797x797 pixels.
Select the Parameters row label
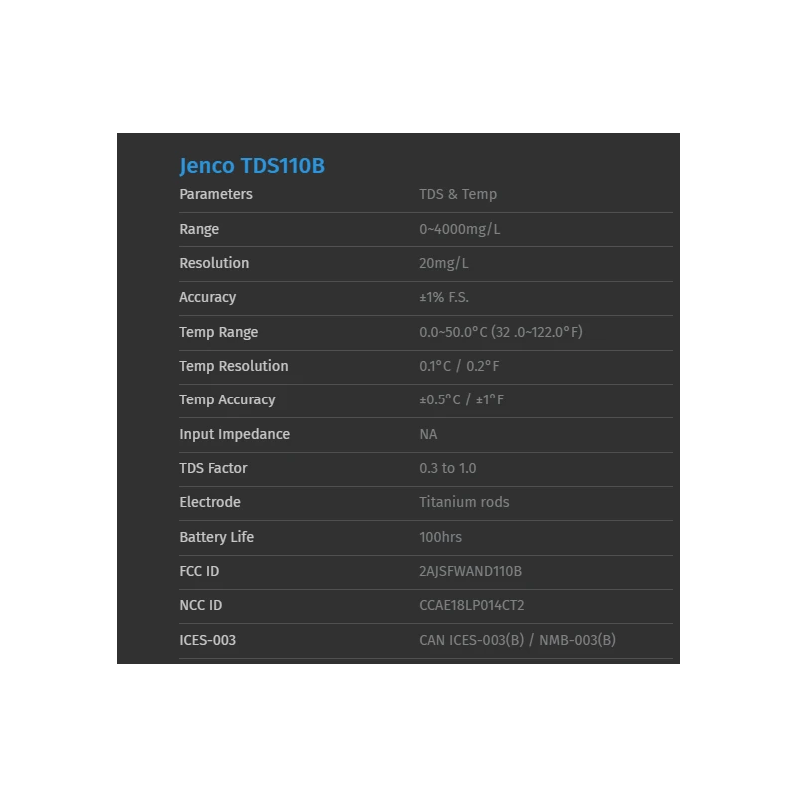(x=216, y=194)
